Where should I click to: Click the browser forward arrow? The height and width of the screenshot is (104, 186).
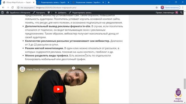coord(8,8)
